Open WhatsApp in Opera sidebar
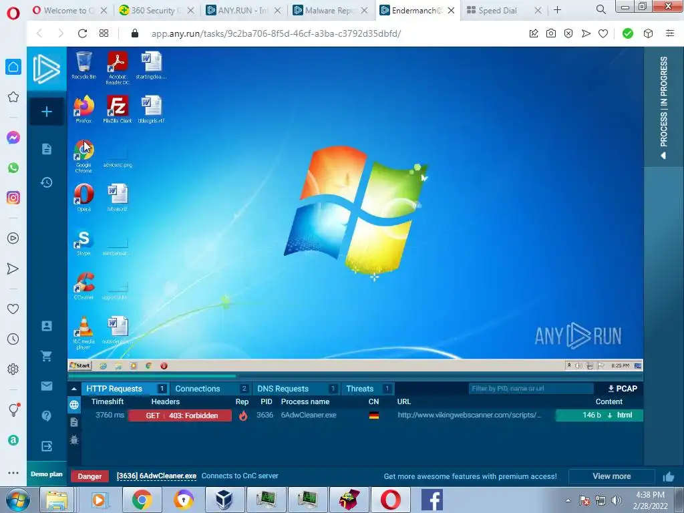The height and width of the screenshot is (513, 684). tap(13, 168)
